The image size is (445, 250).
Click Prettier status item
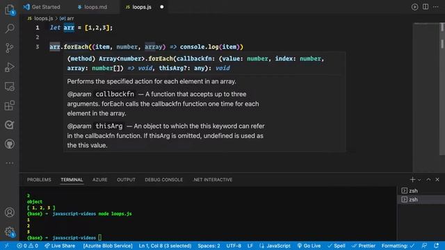point(363,246)
